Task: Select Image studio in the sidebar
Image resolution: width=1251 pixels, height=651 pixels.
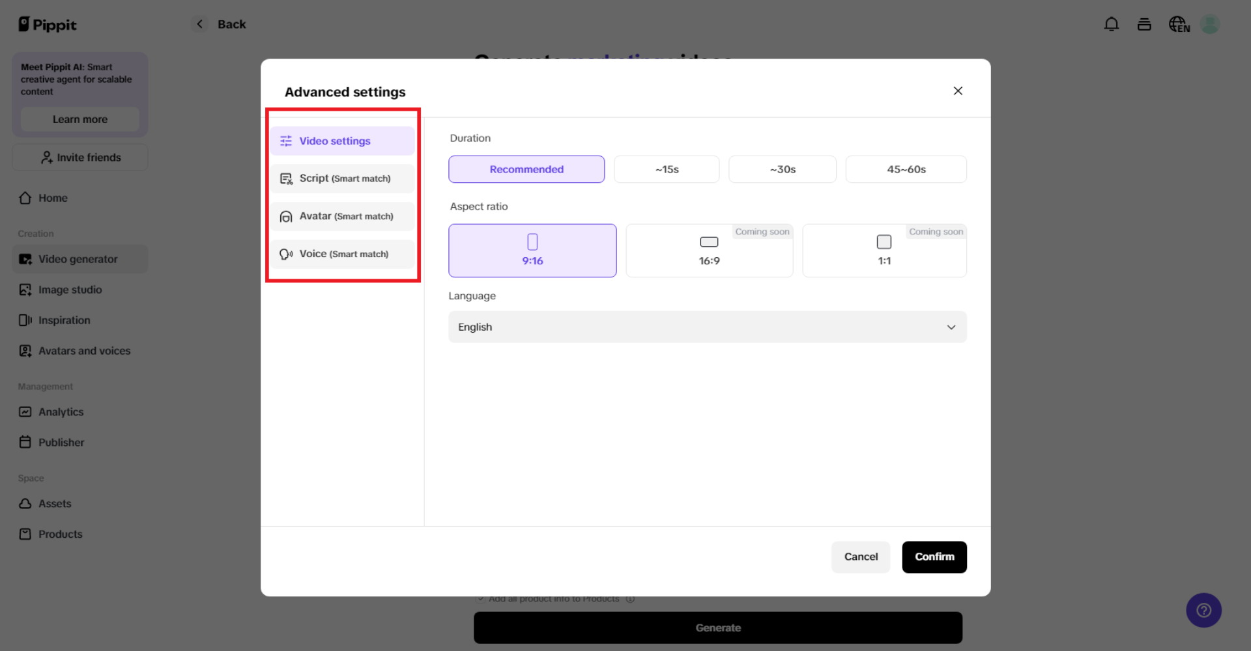Action: pyautogui.click(x=70, y=290)
